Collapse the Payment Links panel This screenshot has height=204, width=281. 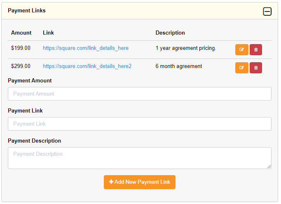pos(267,11)
